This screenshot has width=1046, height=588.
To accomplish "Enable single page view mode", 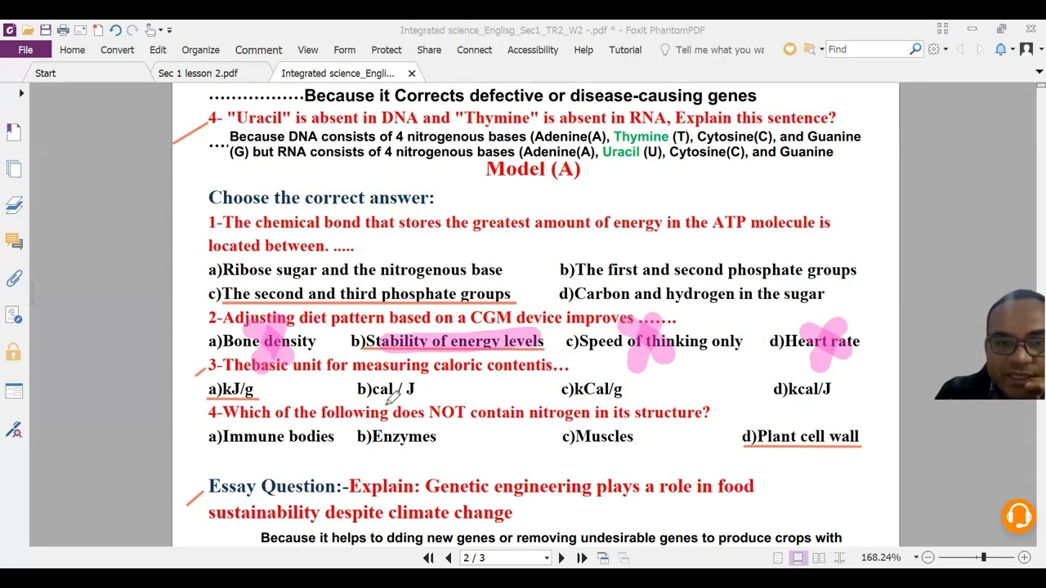I will point(778,558).
